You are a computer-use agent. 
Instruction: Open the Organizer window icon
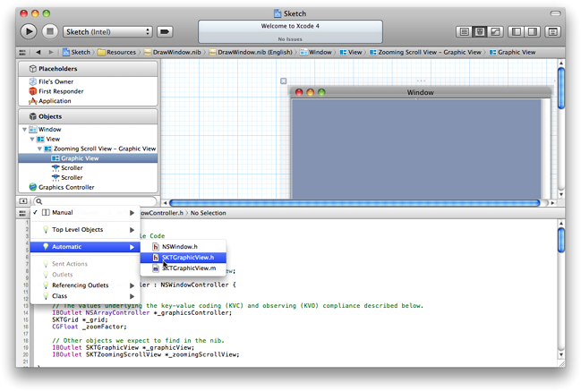pos(553,31)
